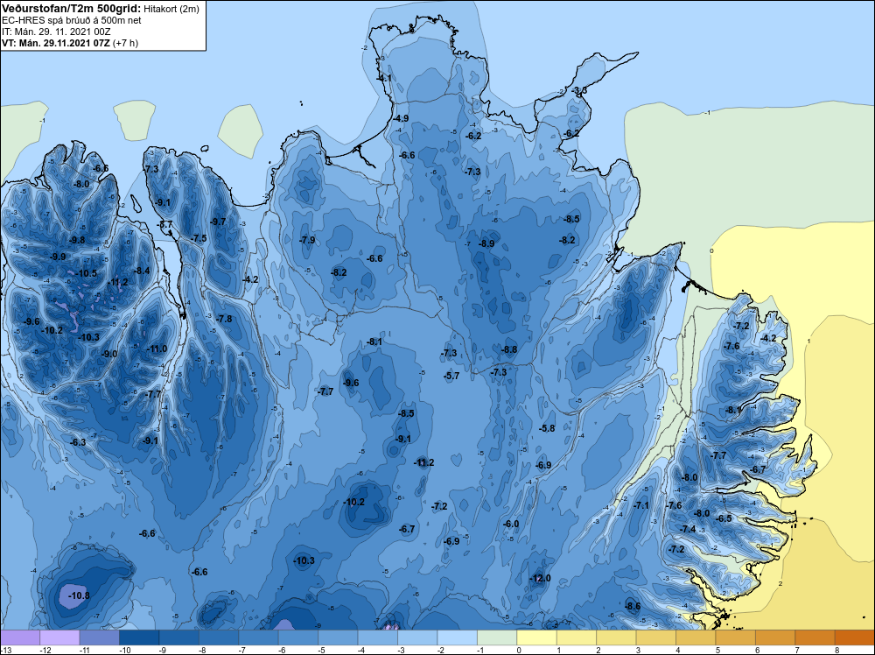Select the line 'EC-HRES spá brúuð á 500m net'
The image size is (875, 655).
[72, 20]
